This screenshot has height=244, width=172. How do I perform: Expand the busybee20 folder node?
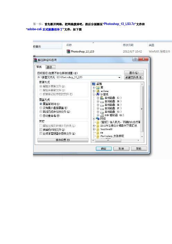(94, 129)
